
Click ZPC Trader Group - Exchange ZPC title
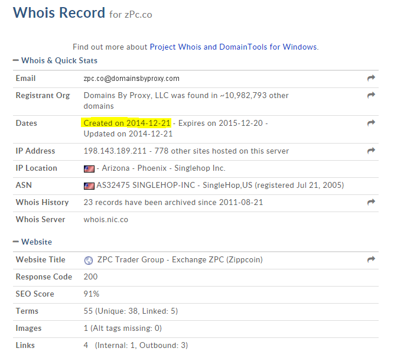(x=180, y=259)
